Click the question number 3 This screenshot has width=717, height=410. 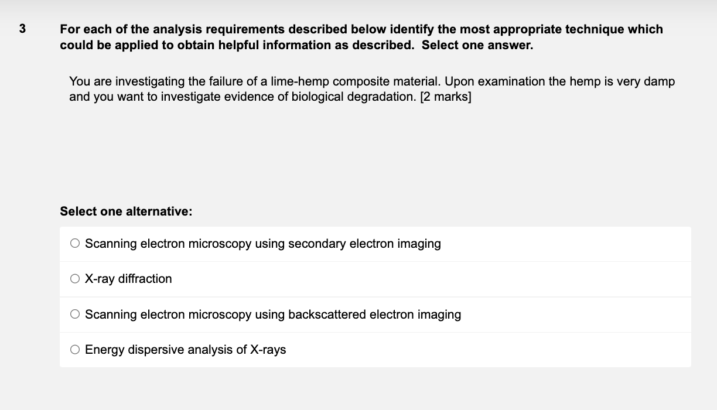tap(22, 29)
